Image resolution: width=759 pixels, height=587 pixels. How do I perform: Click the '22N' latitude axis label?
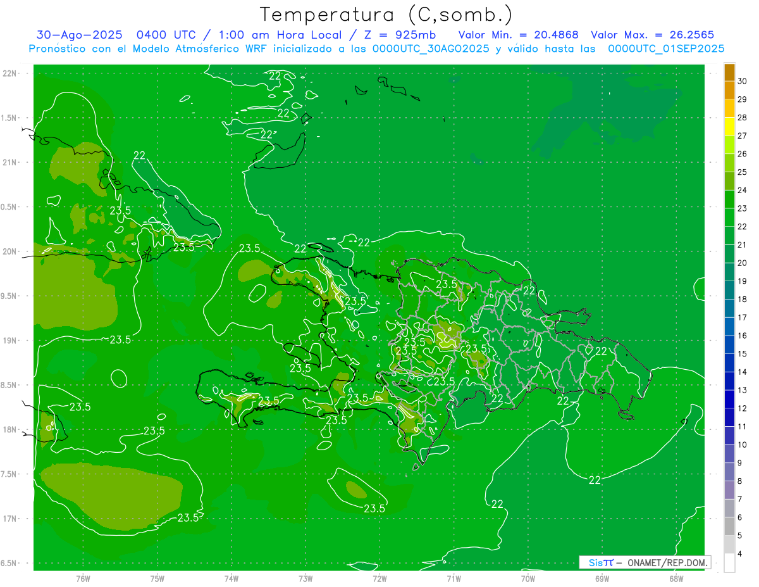9,73
